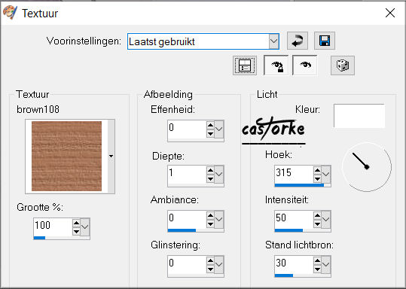The height and width of the screenshot is (289, 406).
Task: Decrease Glinstering with down arrow
Action: (210, 269)
